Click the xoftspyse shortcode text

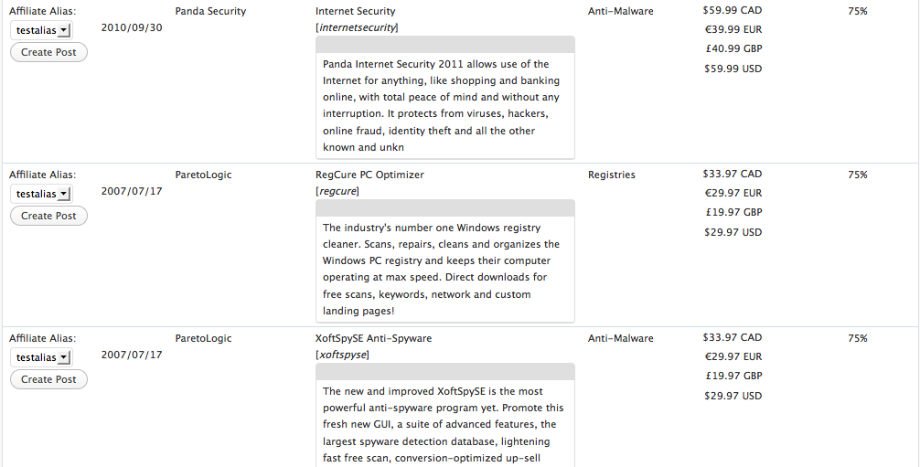[x=342, y=355]
